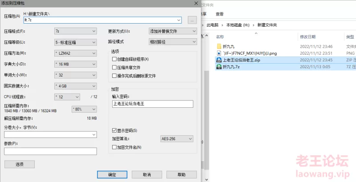356x182 pixels.
Task: Select 上老王论坛当老王.zip file name
Action: (x=241, y=60)
